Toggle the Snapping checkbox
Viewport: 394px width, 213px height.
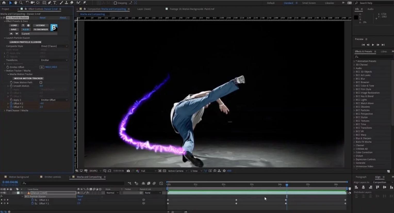[x=115, y=3]
